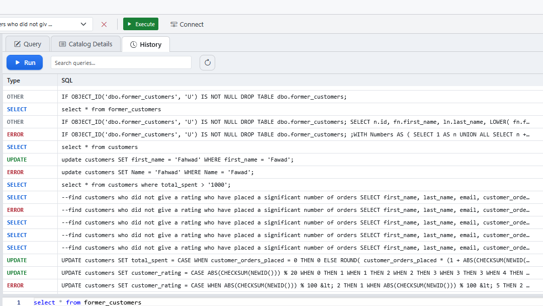Click the blue Run button
The image size is (543, 306).
point(25,63)
